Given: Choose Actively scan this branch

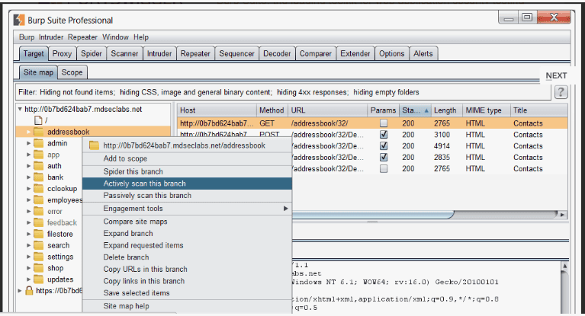Looking at the screenshot, I should pos(187,184).
